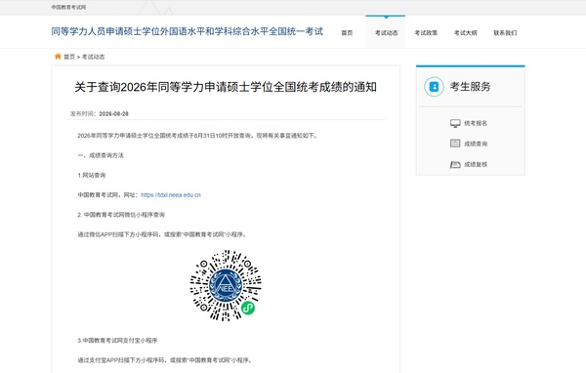
Task: Open the https://tdxl.neea.edu.cn link
Action: pyautogui.click(x=171, y=194)
